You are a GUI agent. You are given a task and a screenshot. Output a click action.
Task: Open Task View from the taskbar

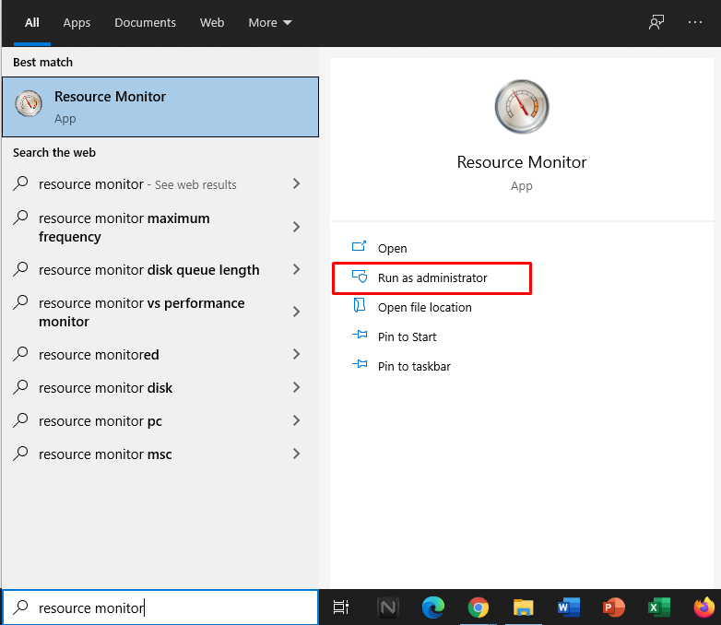point(341,607)
